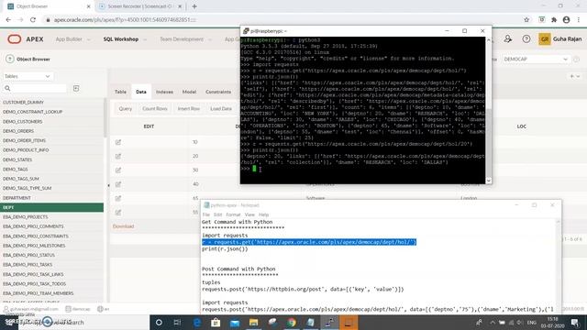This screenshot has width=587, height=330.
Task: Select CUSTOMER_DUMMY table in the list
Action: click(51, 102)
